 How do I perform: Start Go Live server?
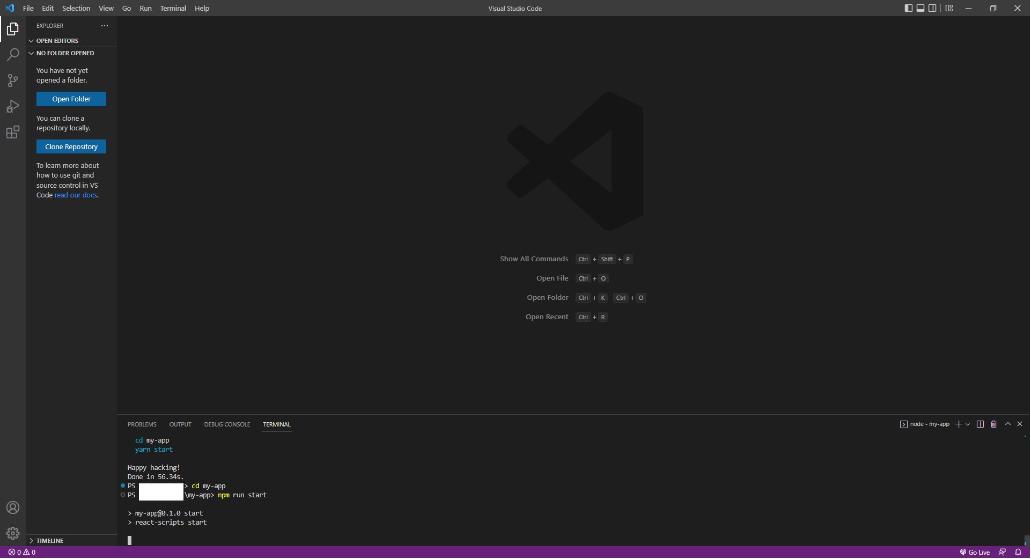point(975,553)
